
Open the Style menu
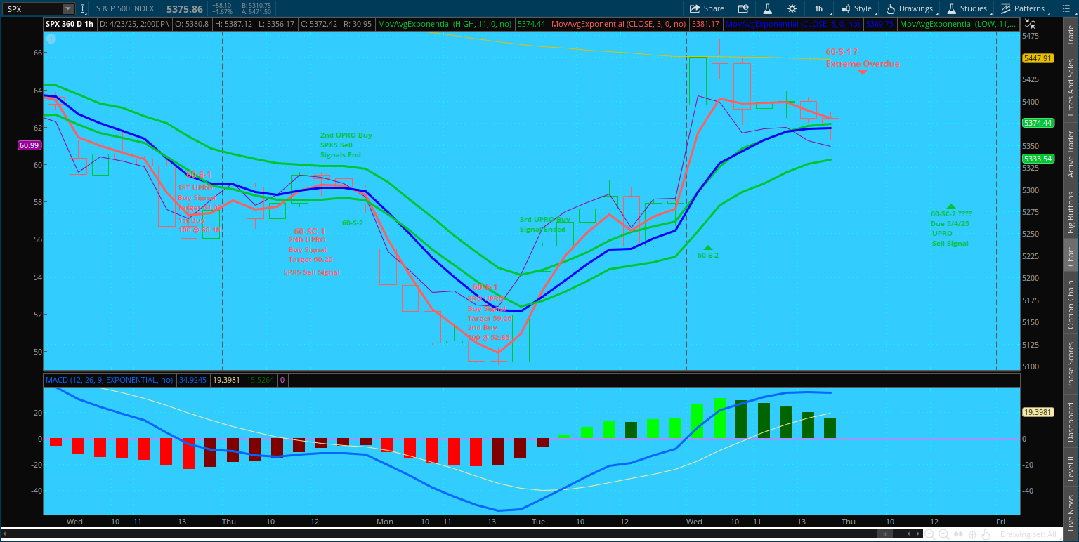tap(856, 8)
